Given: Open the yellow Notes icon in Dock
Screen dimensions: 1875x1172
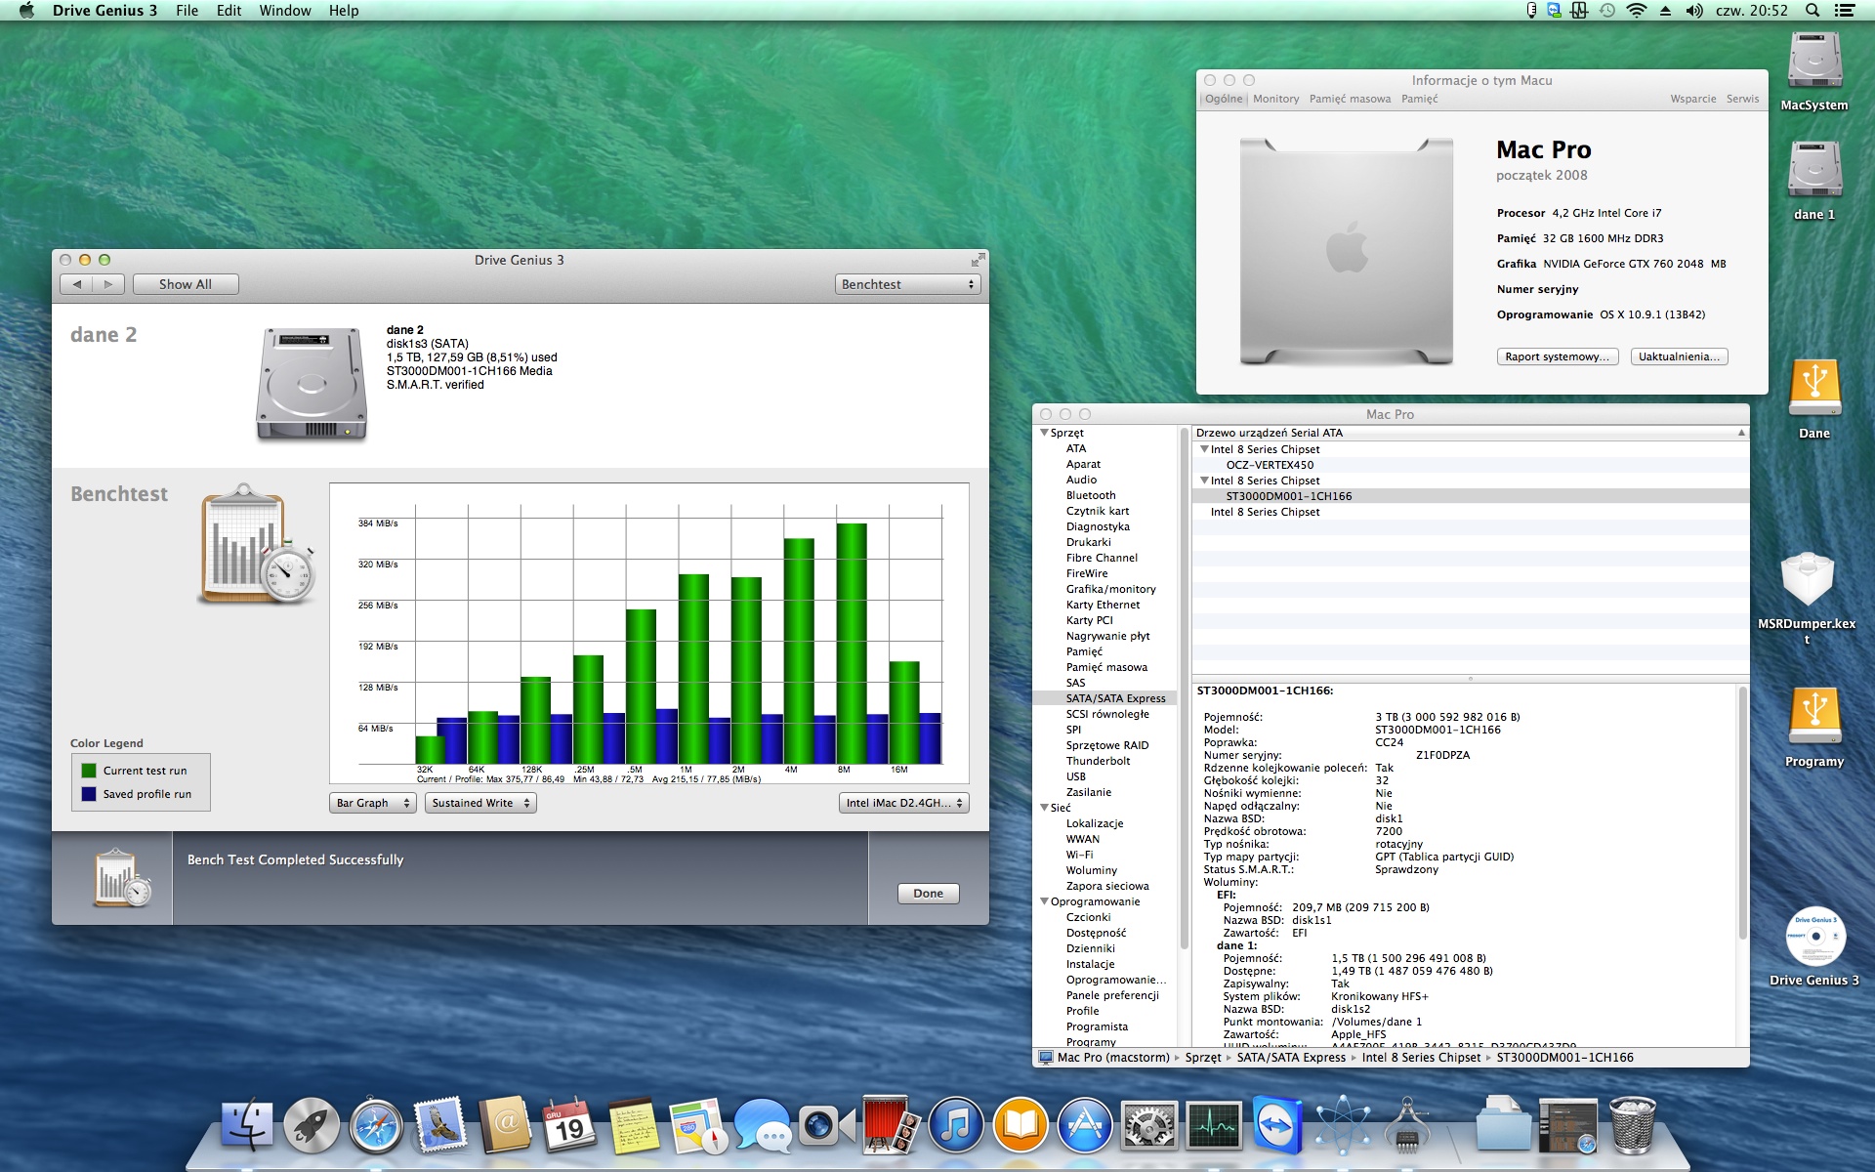Looking at the screenshot, I should point(633,1126).
